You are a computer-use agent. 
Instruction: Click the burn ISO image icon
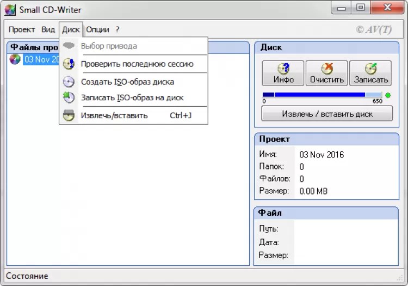click(69, 98)
